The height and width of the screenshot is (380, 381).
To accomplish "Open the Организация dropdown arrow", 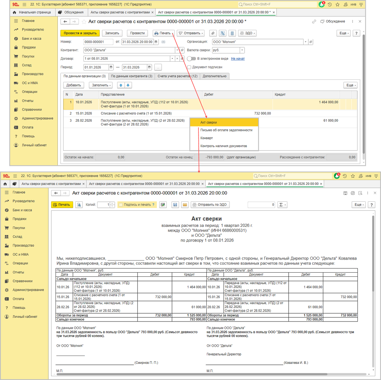I will point(306,42).
